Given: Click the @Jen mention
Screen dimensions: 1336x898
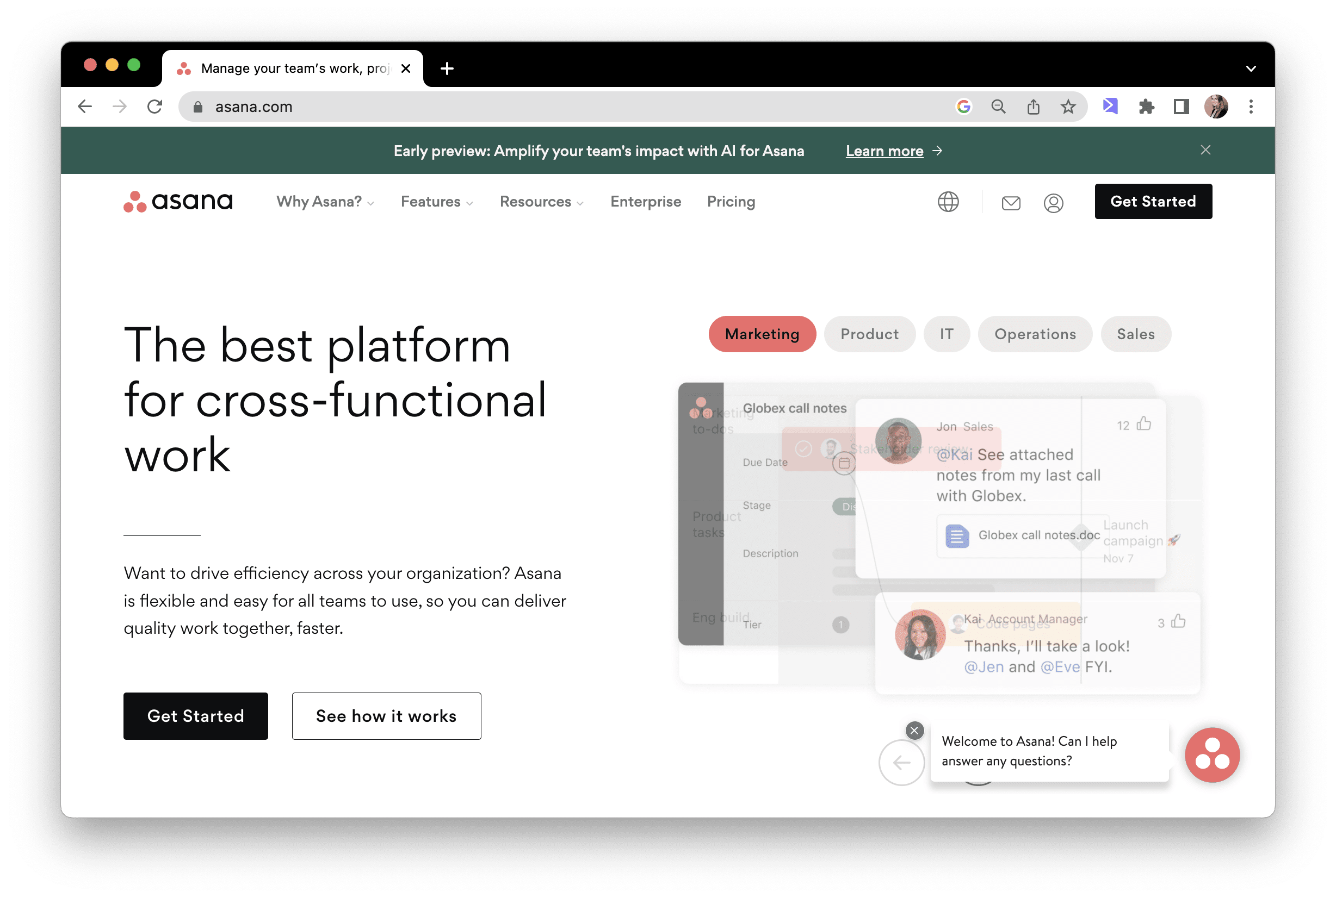Looking at the screenshot, I should coord(984,666).
